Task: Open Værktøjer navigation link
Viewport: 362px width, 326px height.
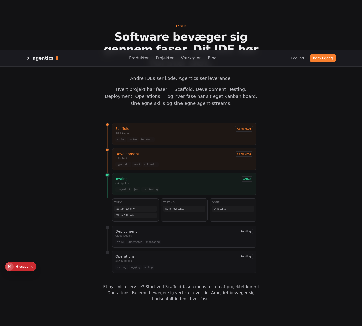Action: [x=191, y=58]
